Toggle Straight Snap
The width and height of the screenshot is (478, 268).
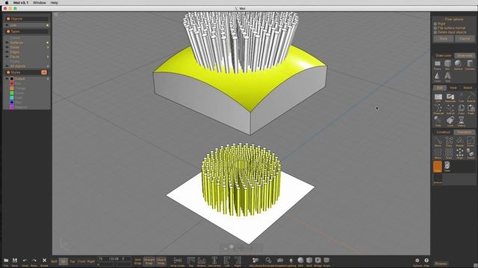(149, 261)
